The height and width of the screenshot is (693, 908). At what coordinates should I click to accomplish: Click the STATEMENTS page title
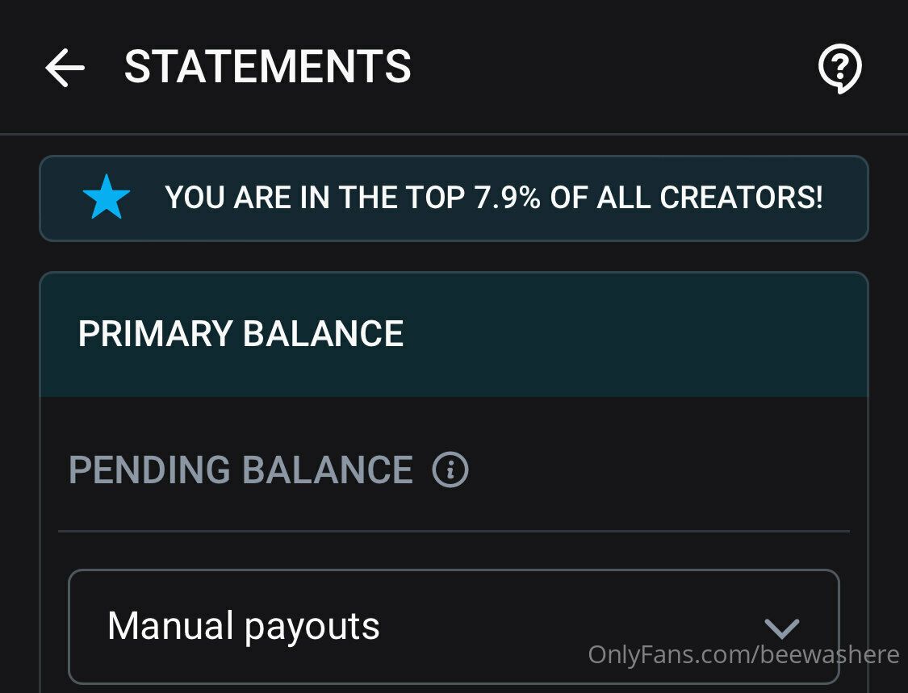[x=267, y=67]
